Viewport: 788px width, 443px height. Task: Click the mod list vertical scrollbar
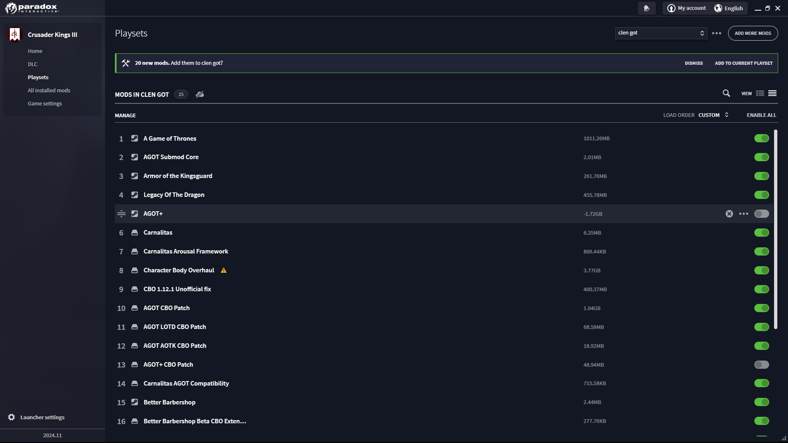776,229
